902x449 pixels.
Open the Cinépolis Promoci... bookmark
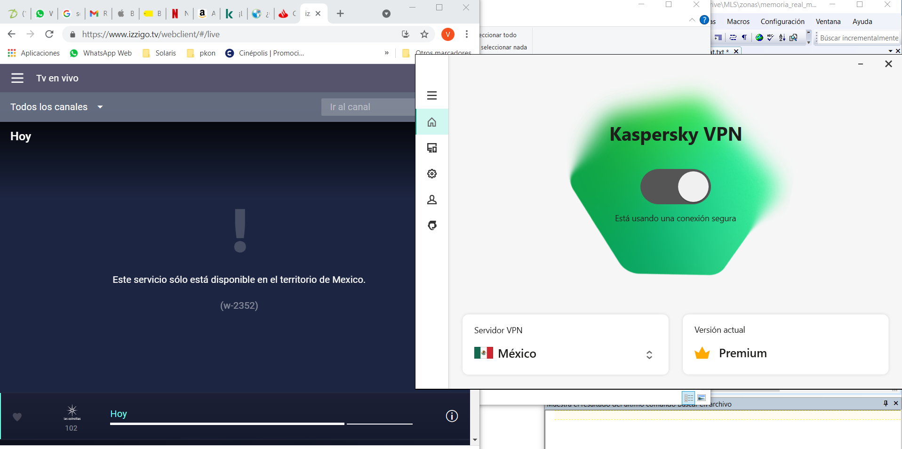[265, 53]
